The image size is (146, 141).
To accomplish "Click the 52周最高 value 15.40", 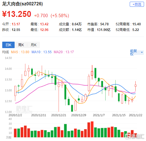I will pos(136,24).
